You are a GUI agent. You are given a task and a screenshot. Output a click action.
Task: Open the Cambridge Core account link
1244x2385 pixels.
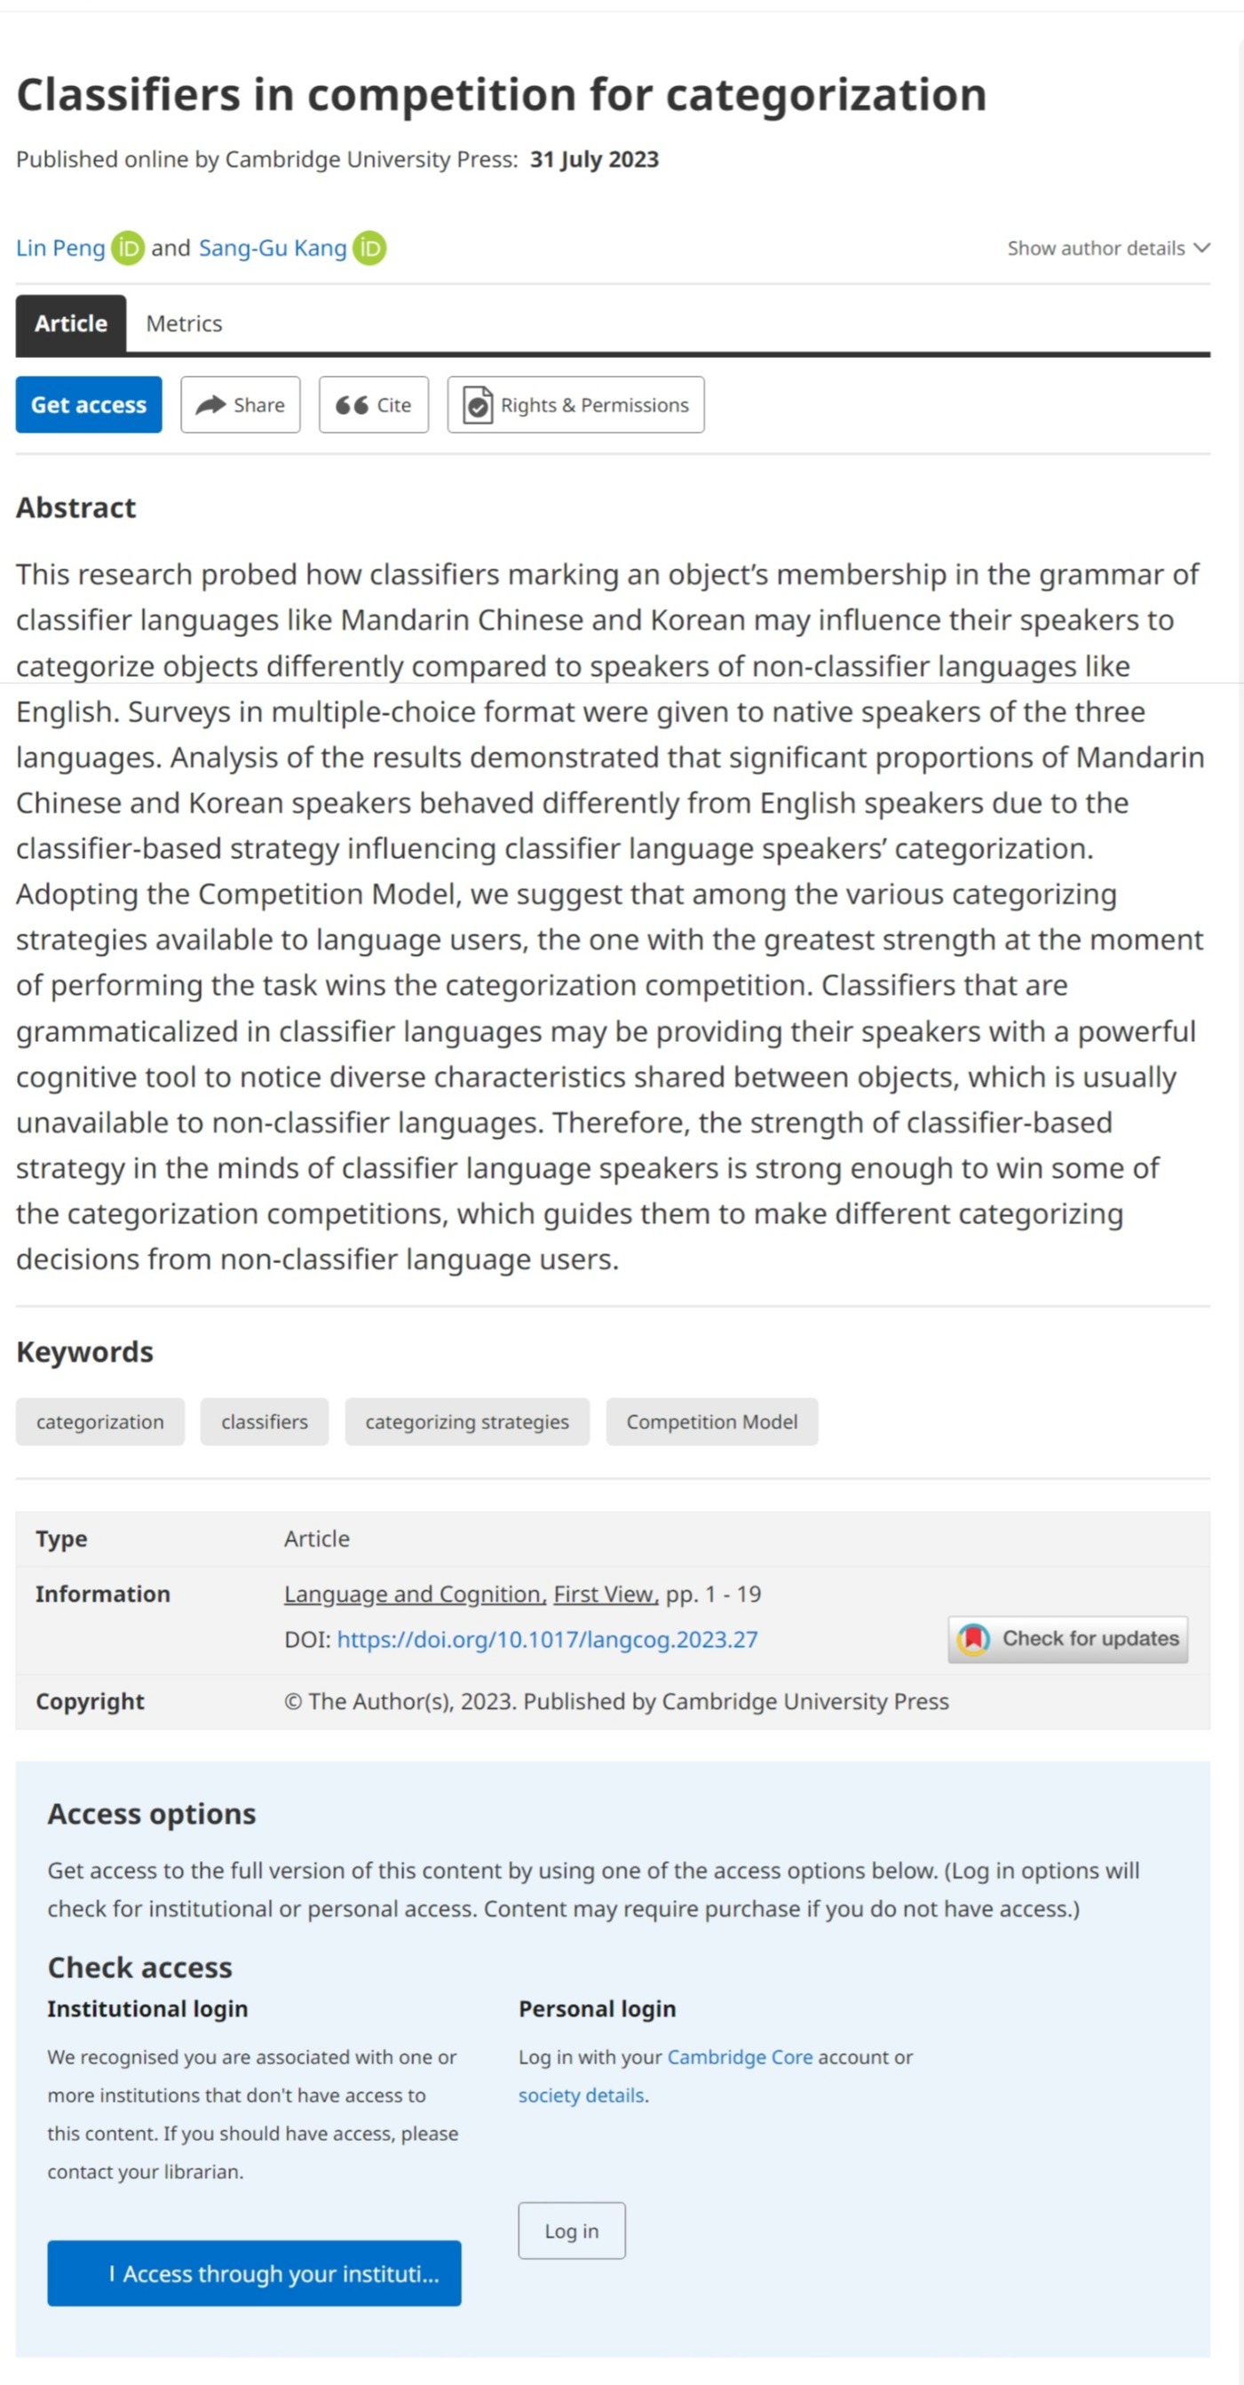pyautogui.click(x=740, y=2057)
